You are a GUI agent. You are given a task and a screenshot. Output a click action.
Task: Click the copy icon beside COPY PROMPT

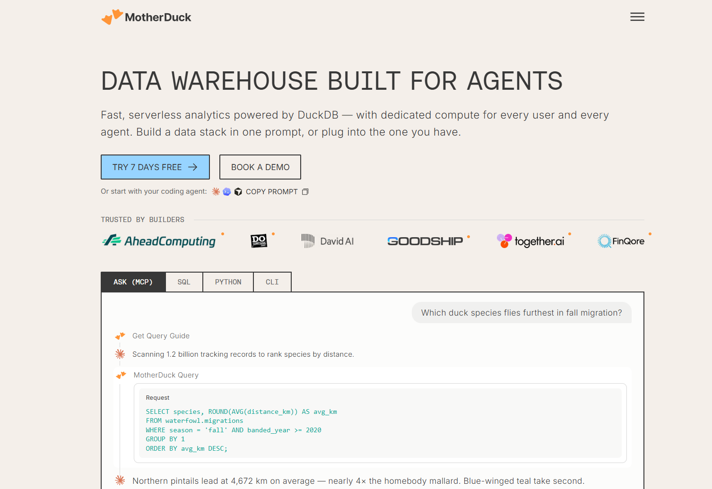tap(305, 192)
